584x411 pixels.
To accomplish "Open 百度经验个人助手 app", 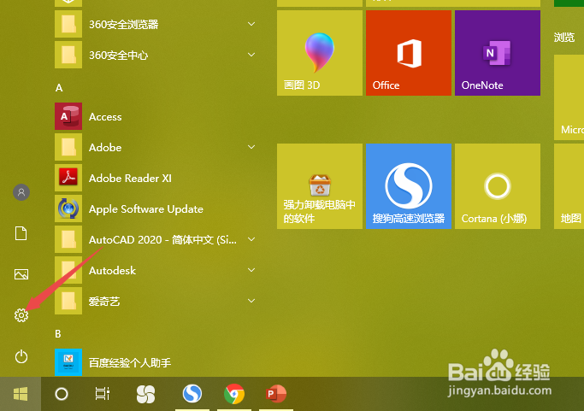I will [155, 362].
